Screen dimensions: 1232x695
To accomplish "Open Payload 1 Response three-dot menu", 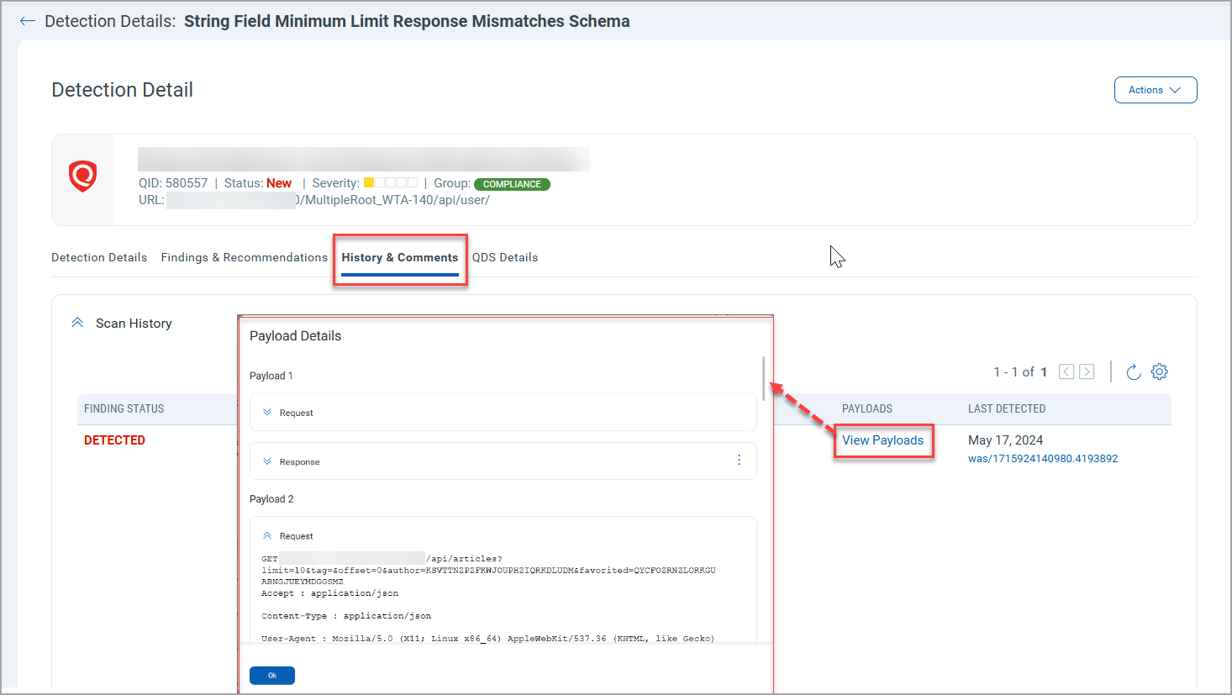I will (739, 461).
